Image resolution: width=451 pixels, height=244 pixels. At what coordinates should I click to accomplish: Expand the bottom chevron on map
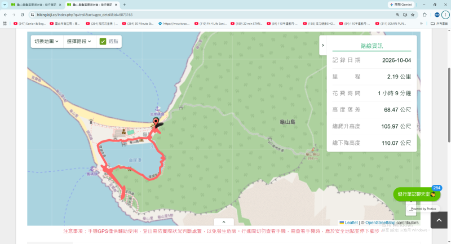click(224, 222)
